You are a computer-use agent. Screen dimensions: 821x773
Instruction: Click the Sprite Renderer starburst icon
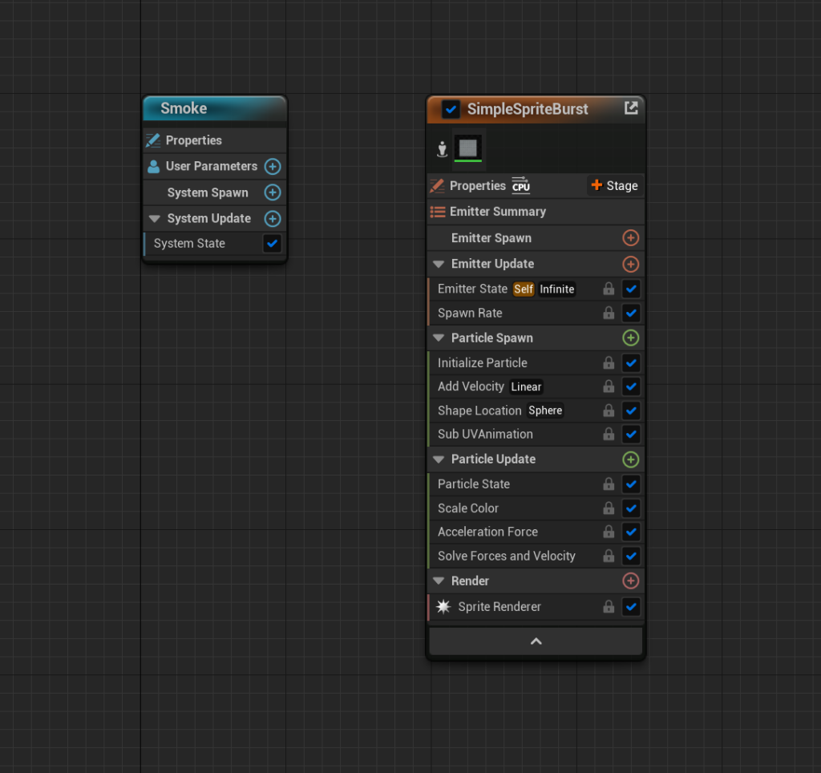coord(443,607)
